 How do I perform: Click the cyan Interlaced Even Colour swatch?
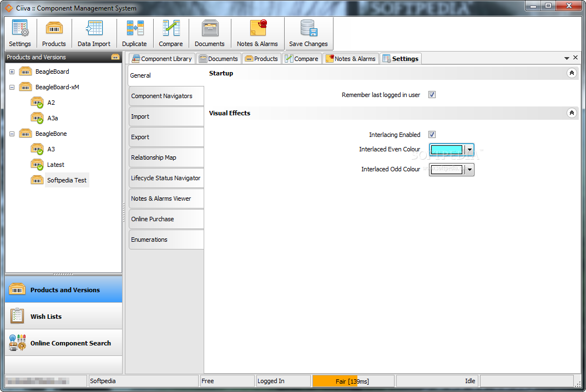[x=447, y=150]
